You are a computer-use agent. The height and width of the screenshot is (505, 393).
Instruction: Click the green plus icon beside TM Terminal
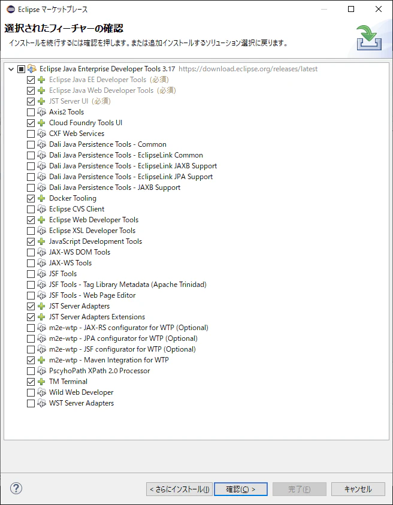tap(41, 382)
